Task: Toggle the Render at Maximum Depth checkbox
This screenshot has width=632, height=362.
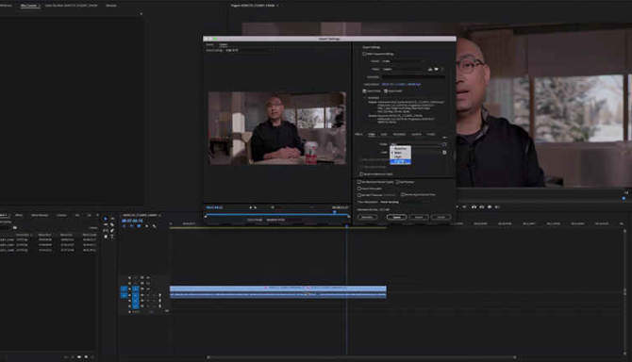Action: point(361,174)
